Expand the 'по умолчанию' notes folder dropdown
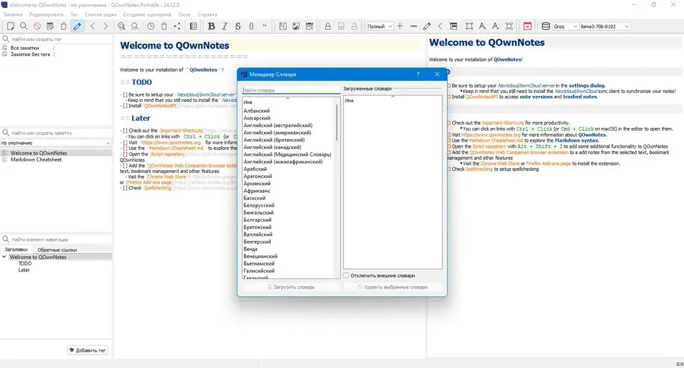Viewport: 684px width, 368px height. pyautogui.click(x=56, y=143)
